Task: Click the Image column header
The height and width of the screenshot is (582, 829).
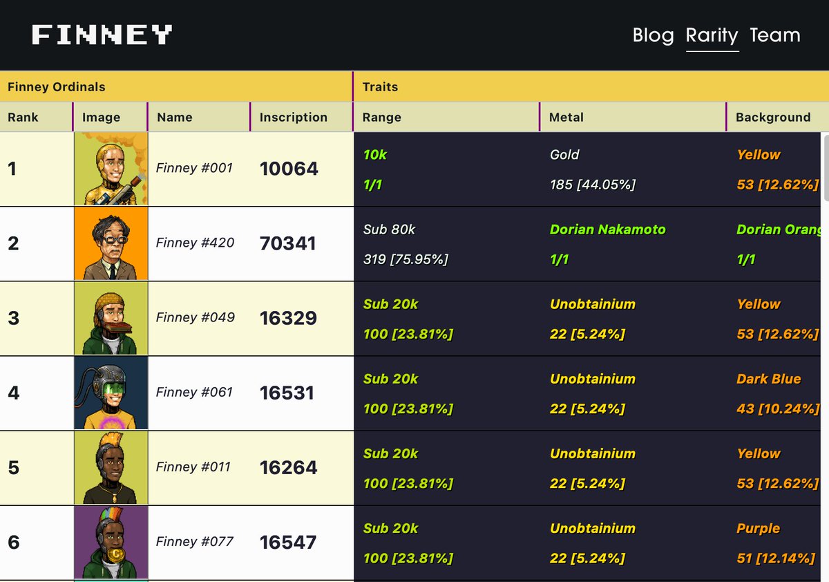Action: point(111,117)
